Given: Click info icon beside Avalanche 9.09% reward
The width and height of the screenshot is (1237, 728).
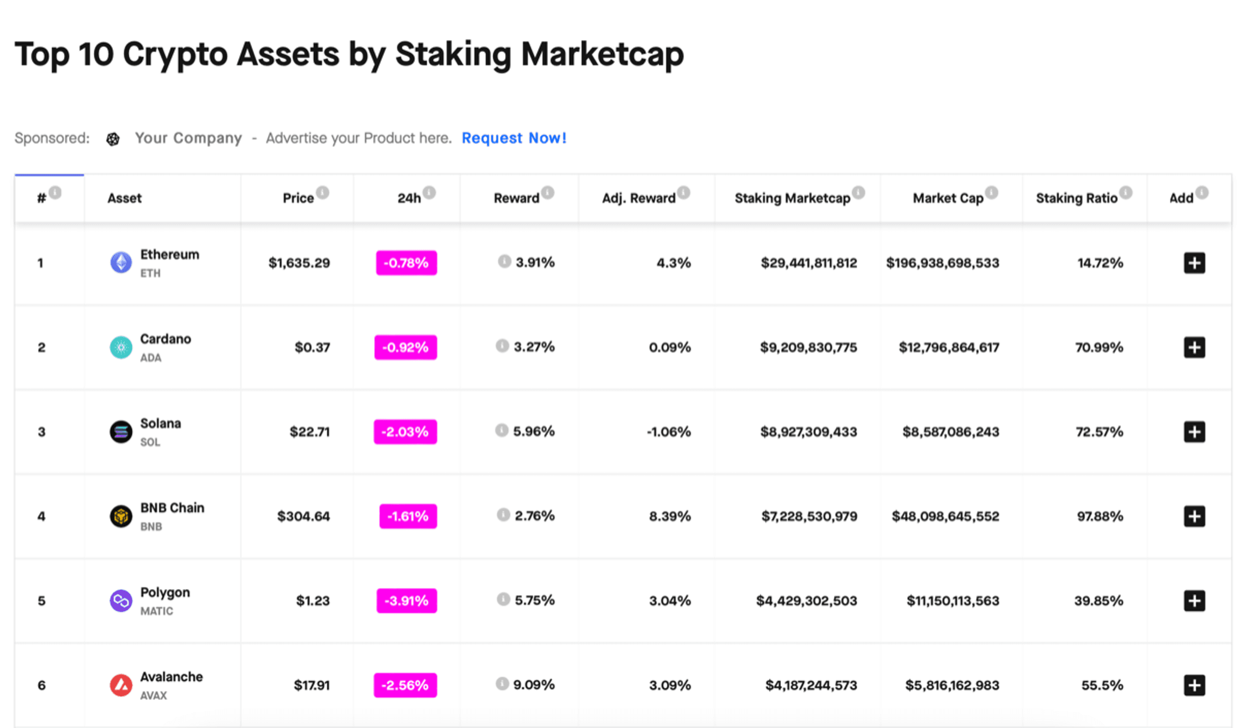Looking at the screenshot, I should 502,684.
